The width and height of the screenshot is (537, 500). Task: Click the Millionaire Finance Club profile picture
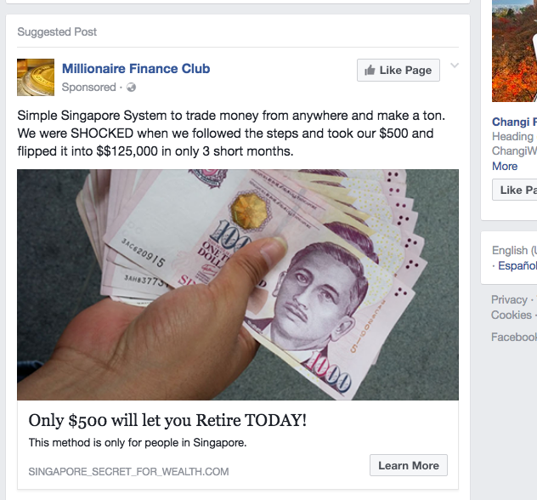pyautogui.click(x=36, y=77)
